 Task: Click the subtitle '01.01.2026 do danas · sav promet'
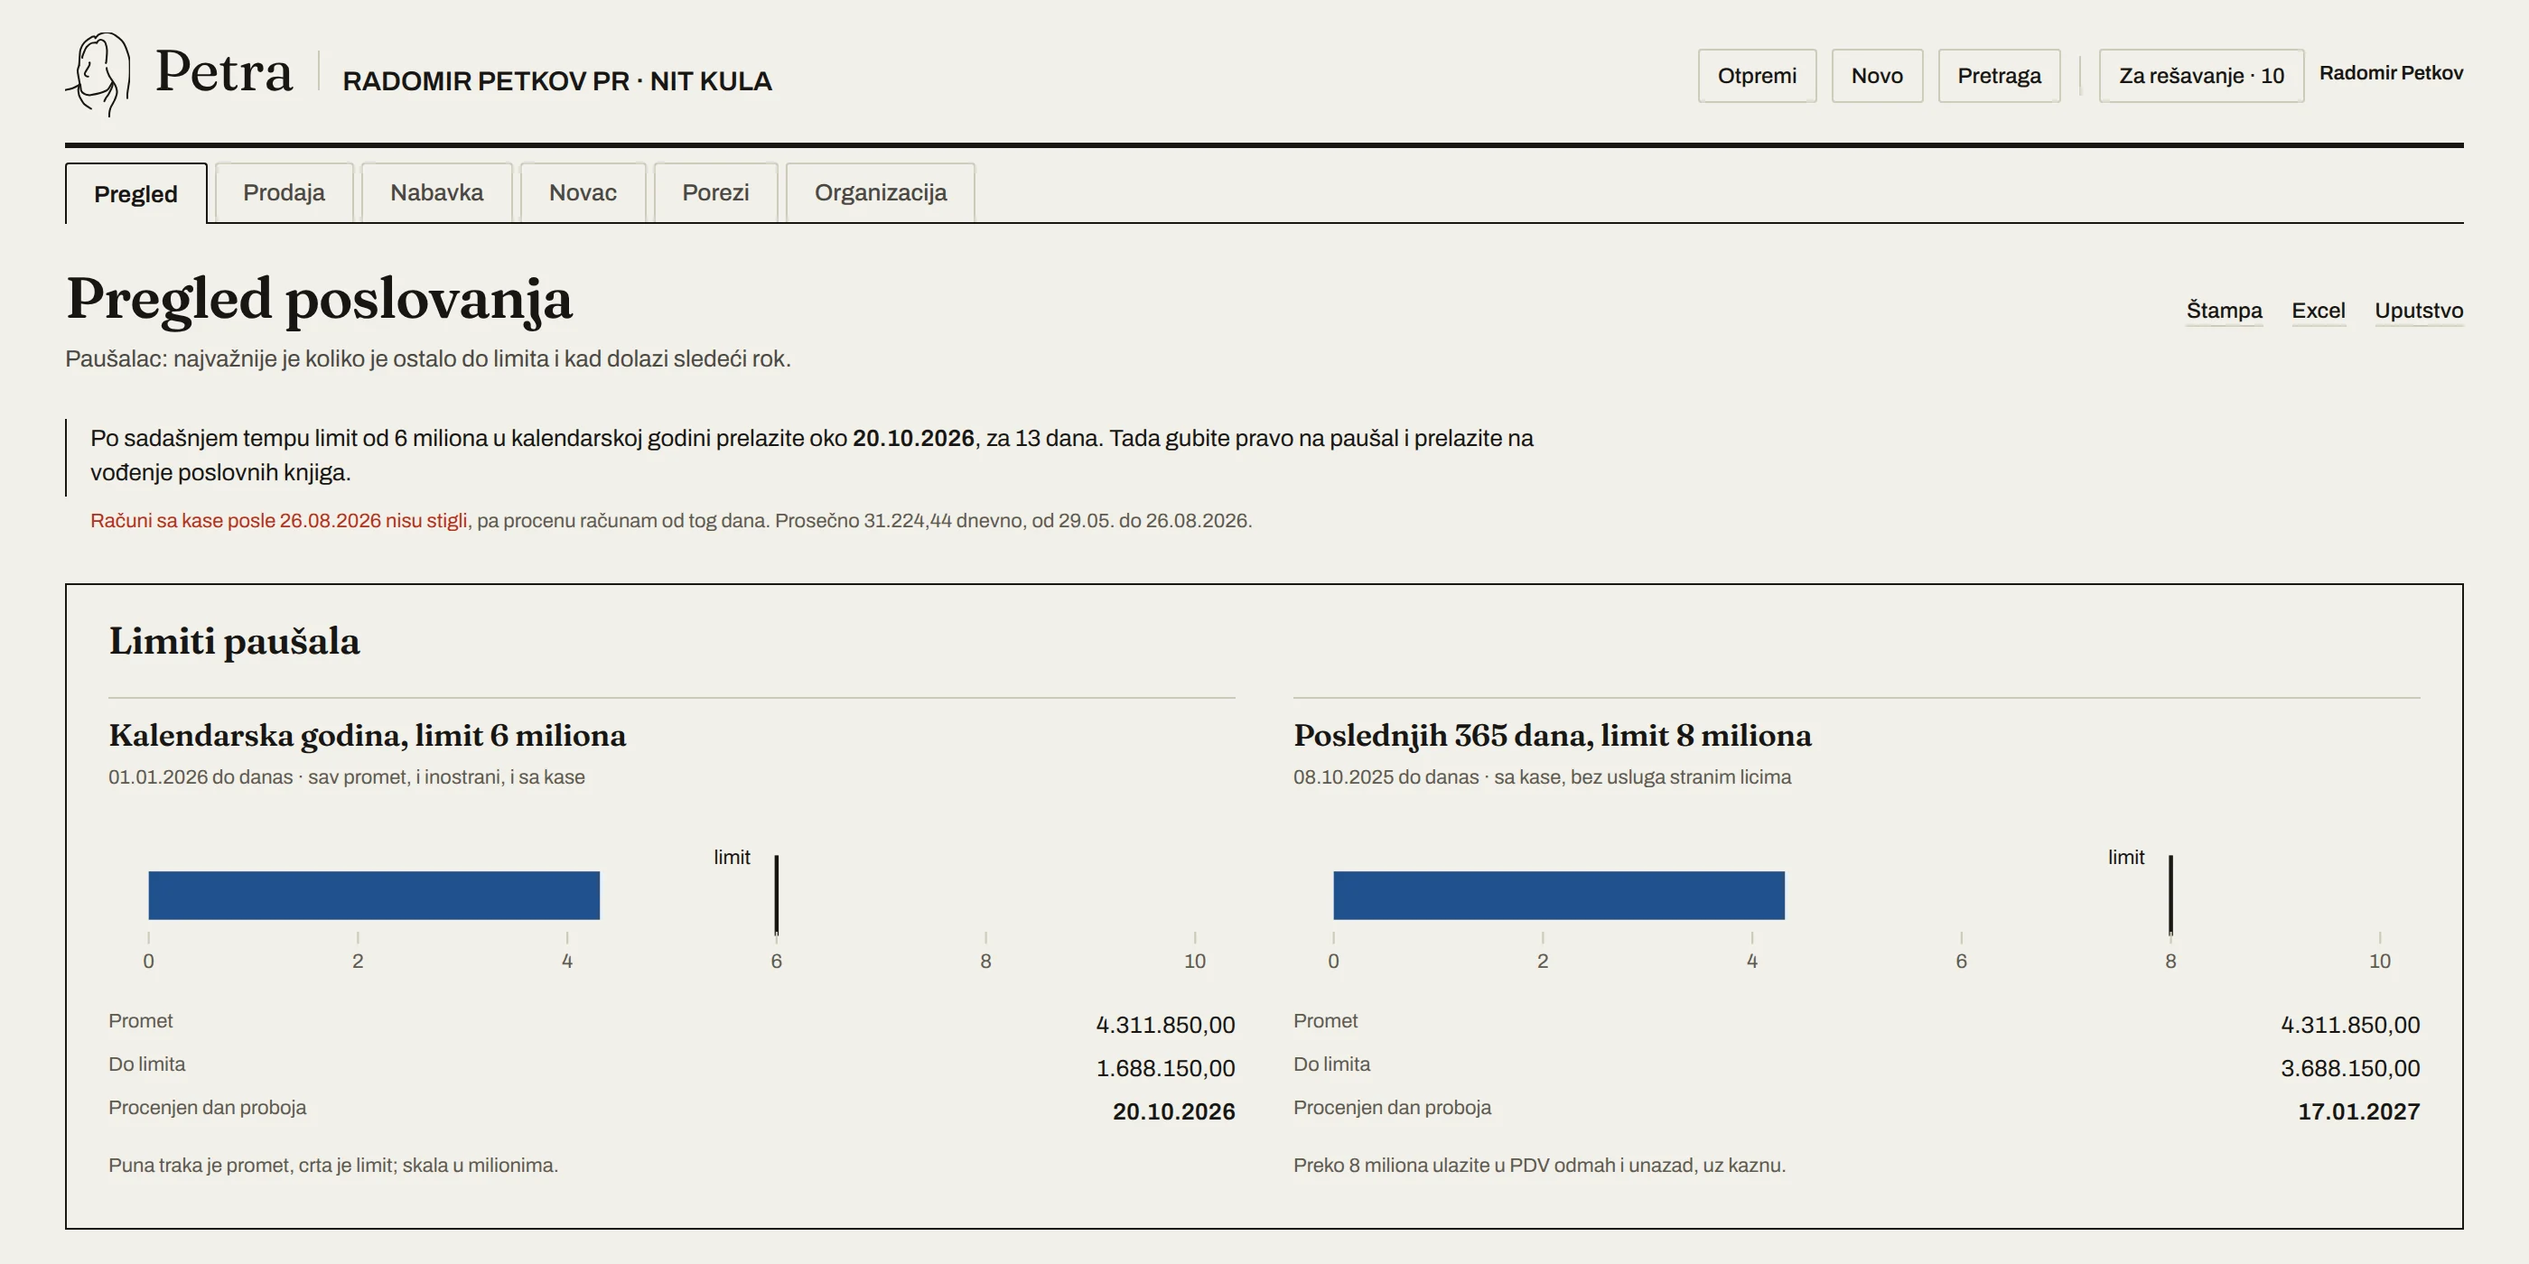347,777
